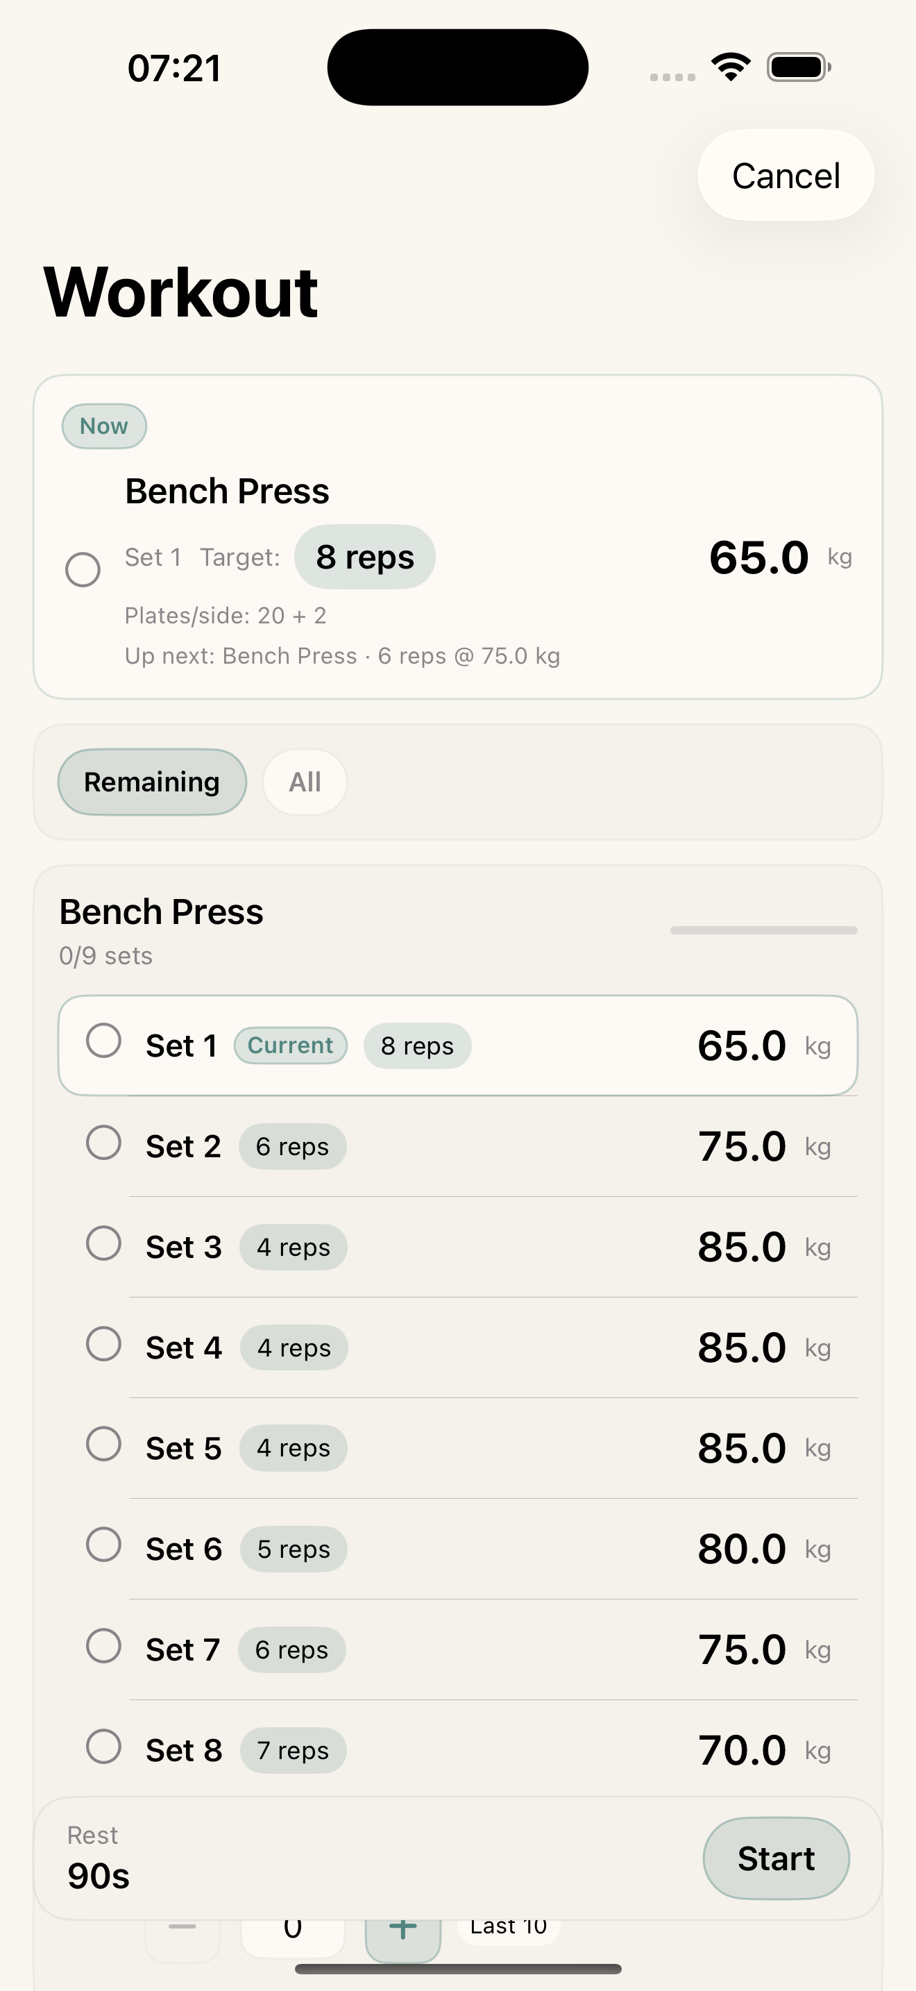Screen dimensions: 916x1991
Task: Mark Set 8 as finished
Action: pos(103,1746)
